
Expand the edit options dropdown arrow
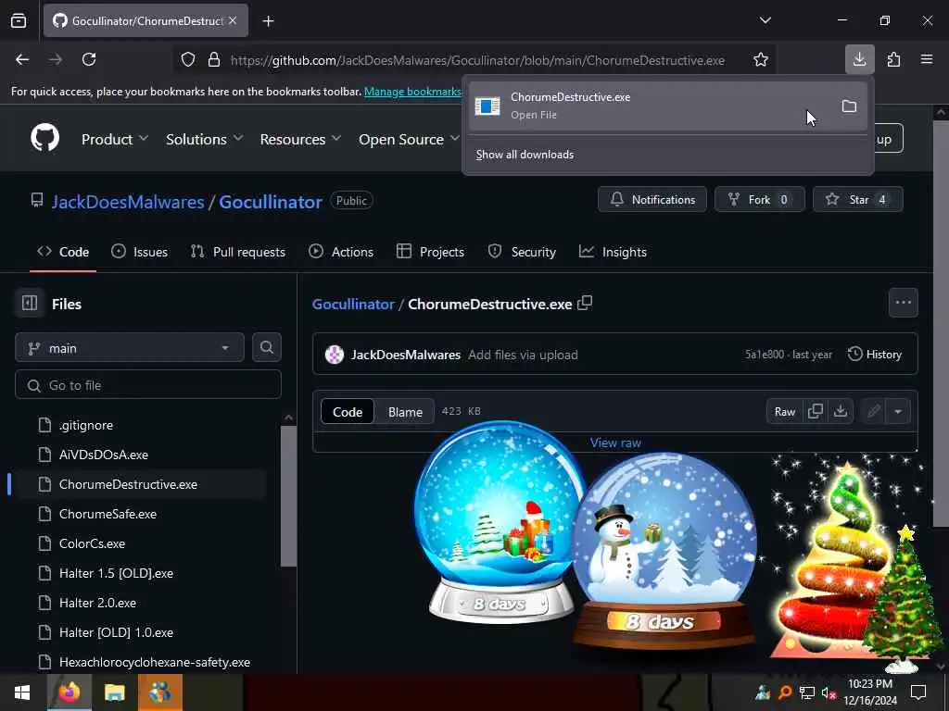coord(898,412)
